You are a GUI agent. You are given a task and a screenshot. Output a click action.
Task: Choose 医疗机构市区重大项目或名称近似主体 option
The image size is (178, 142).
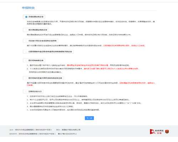pyautogui.click(x=43, y=78)
